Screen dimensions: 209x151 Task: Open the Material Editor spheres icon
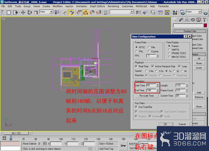pyautogui.click(x=175, y=13)
